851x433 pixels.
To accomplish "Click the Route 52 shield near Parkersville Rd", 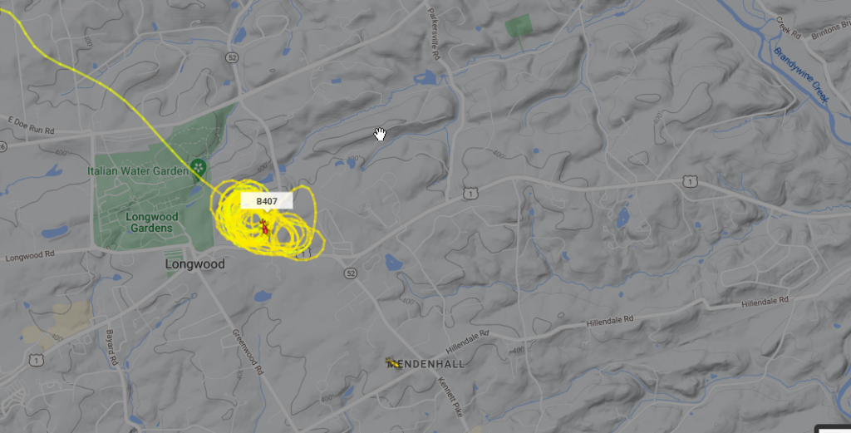I will click(x=233, y=57).
